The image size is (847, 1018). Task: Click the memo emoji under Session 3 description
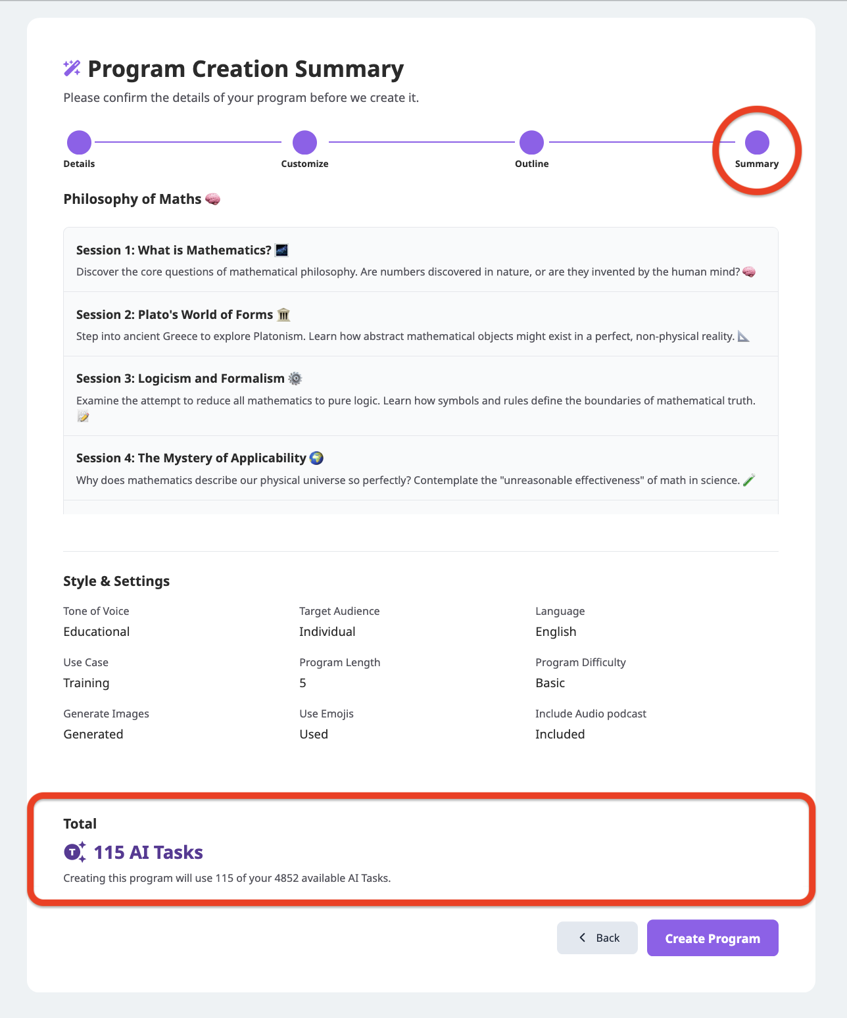pos(83,416)
